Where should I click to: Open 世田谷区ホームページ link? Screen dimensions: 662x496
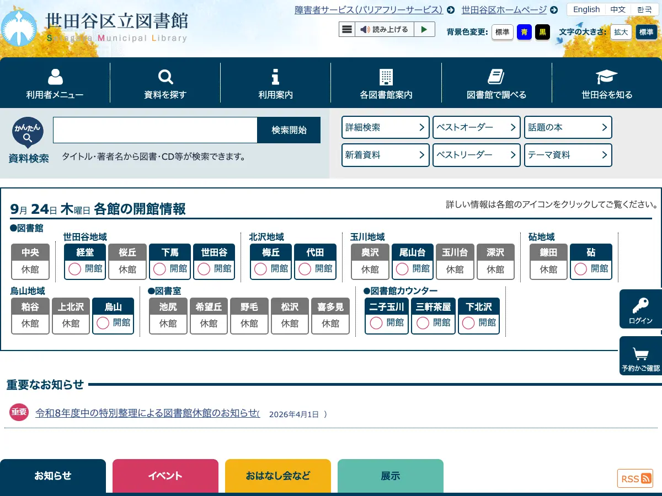click(504, 10)
